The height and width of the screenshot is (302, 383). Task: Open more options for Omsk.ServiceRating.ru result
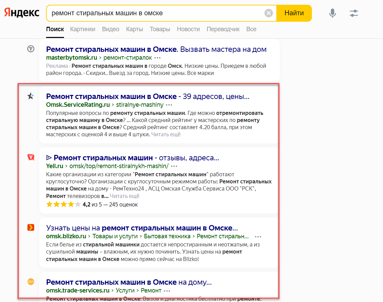point(169,105)
